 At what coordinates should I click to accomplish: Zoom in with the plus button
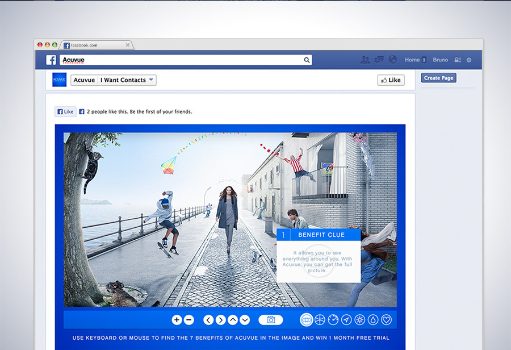coord(177,320)
